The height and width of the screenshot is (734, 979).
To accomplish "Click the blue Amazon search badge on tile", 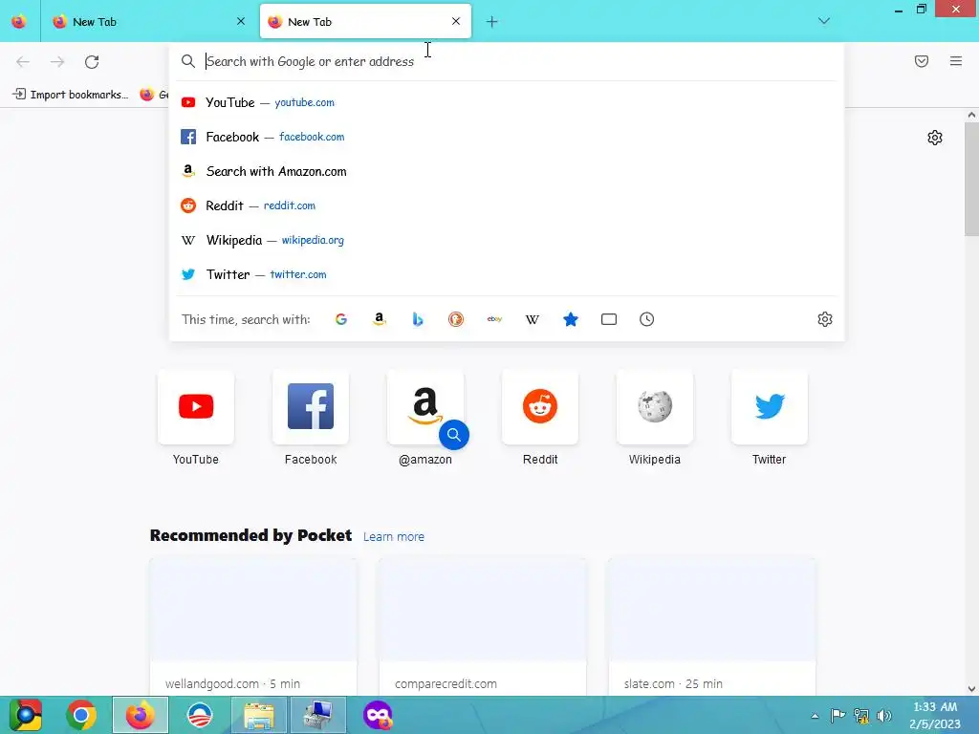I will (x=454, y=435).
